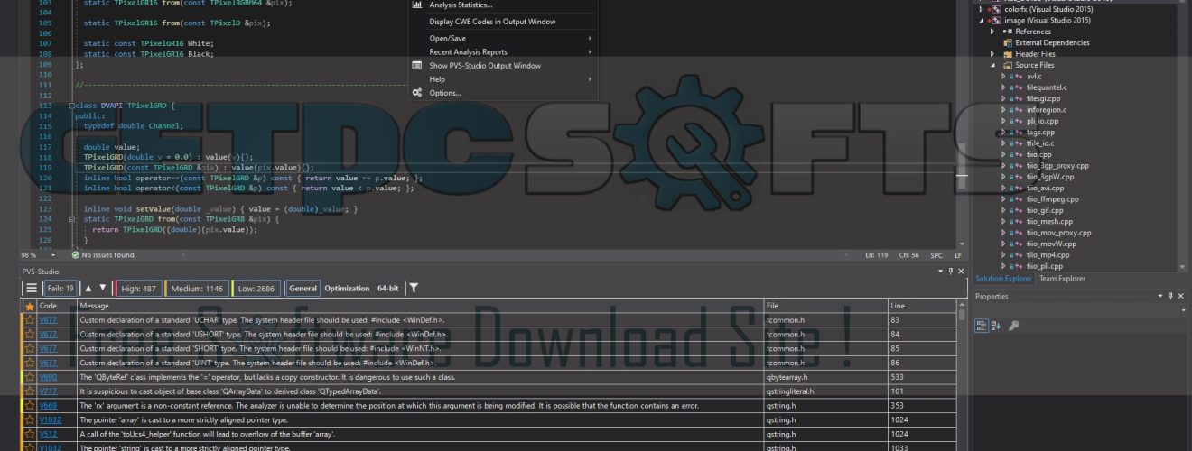
Task: Jump to next message with down arrow
Action: coord(103,289)
